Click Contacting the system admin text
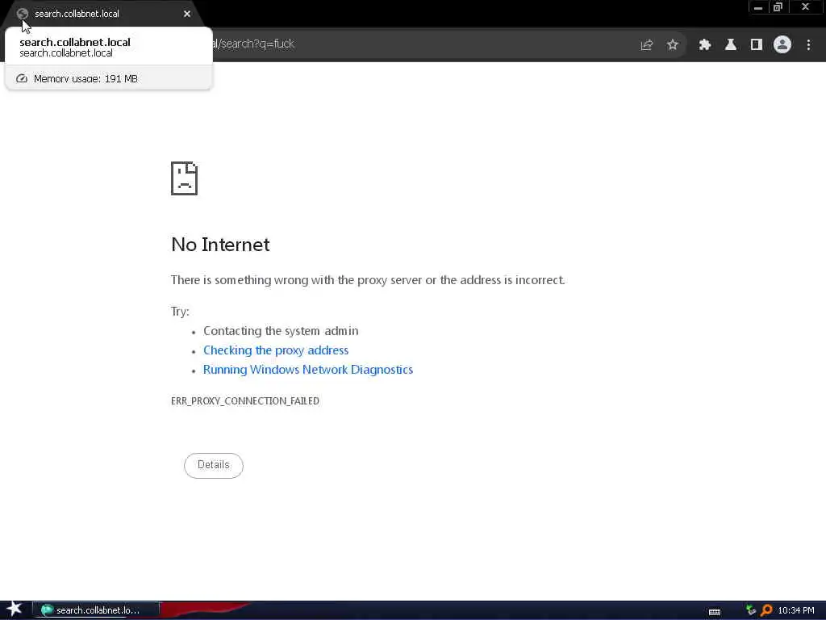826x620 pixels. click(x=281, y=331)
